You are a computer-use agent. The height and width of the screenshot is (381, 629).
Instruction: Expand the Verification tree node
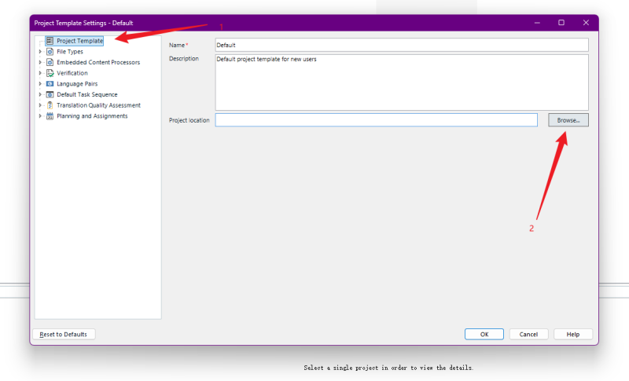click(40, 73)
